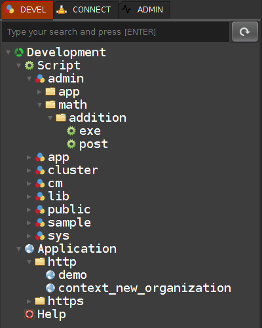This screenshot has width=262, height=328.
Task: Click the colored package icon beside cluster
Action: pyautogui.click(x=40, y=170)
